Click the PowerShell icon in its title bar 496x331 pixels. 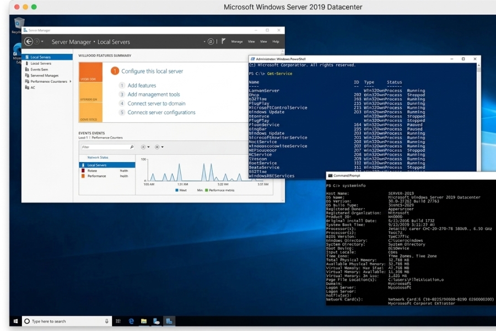(x=252, y=59)
